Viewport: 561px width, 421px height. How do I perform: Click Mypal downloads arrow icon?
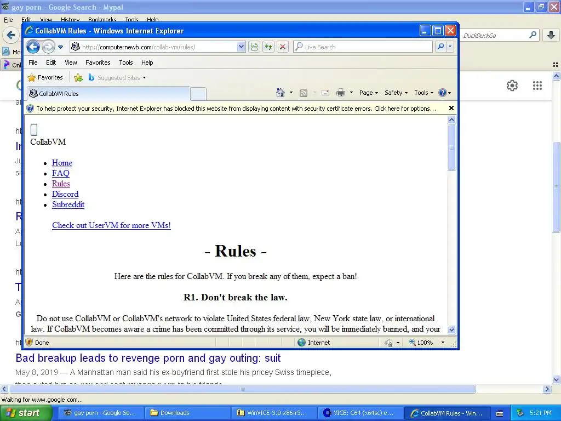[551, 35]
